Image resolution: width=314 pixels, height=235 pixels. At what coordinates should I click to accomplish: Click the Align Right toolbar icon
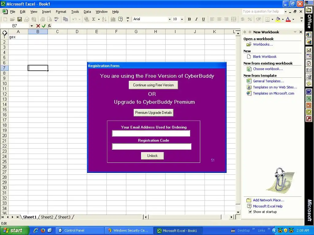coord(226,19)
